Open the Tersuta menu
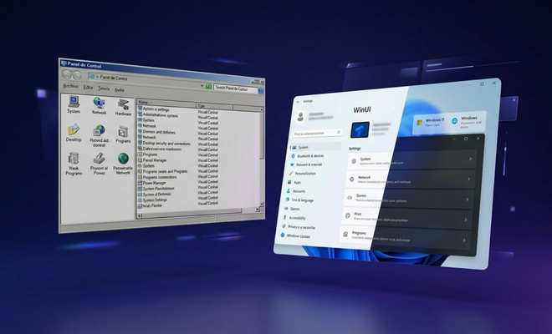This screenshot has width=552, height=334. pos(104,89)
